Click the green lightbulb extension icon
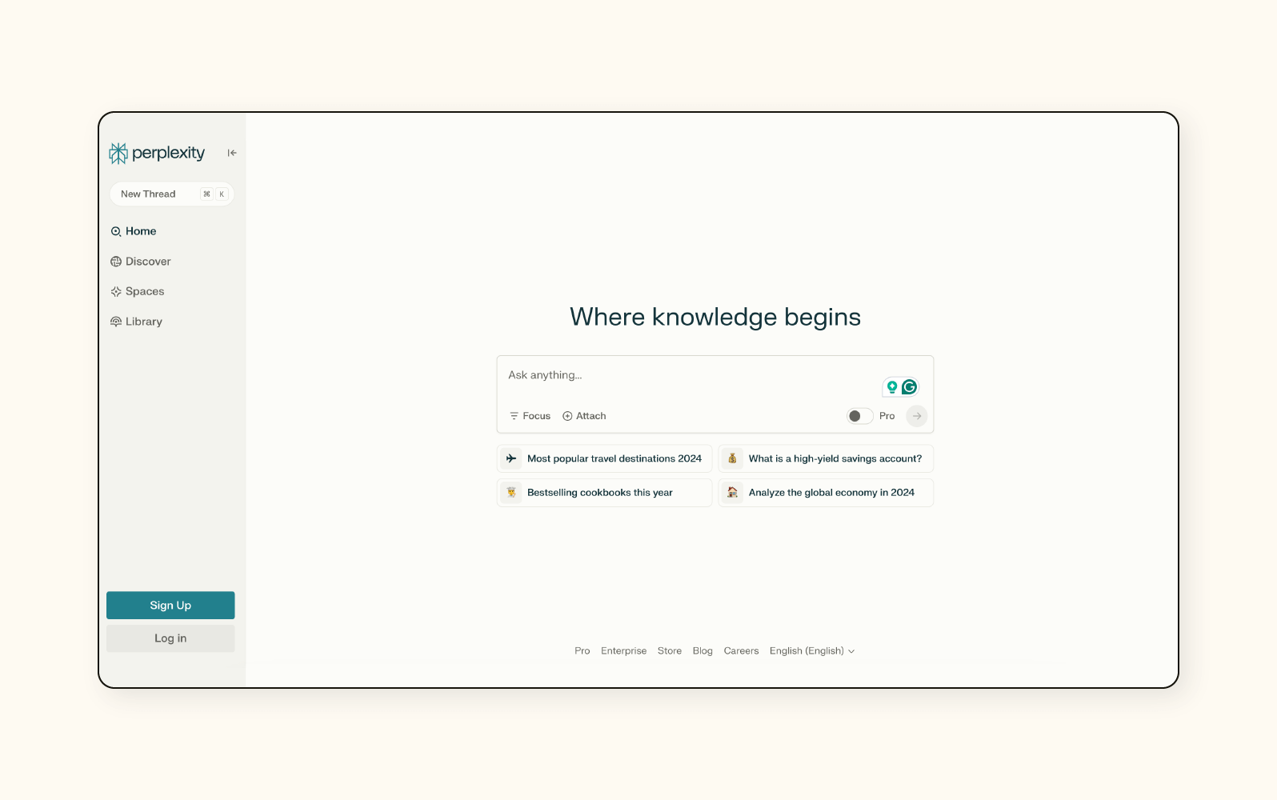This screenshot has width=1277, height=800. [x=892, y=387]
